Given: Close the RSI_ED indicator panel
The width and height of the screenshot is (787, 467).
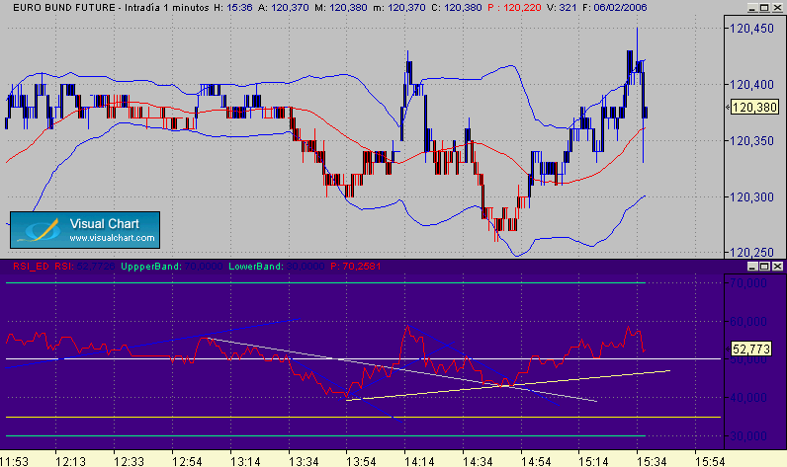Looking at the screenshot, I should coord(777,266).
